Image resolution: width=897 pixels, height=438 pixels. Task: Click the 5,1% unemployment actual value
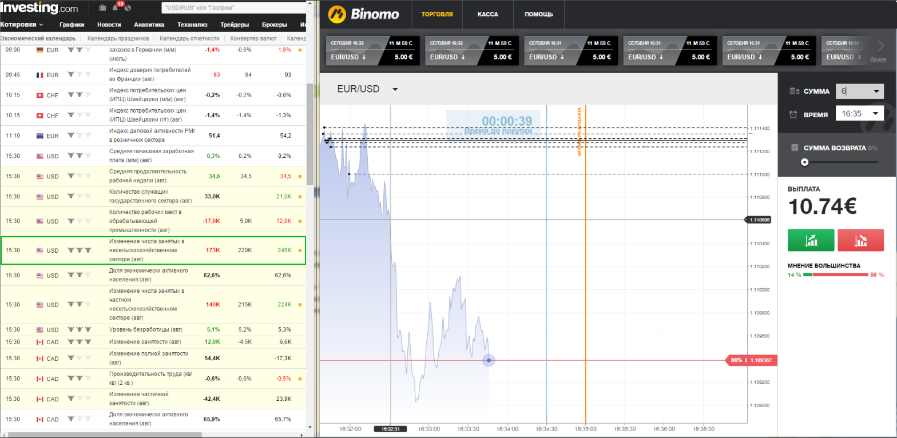coord(213,330)
